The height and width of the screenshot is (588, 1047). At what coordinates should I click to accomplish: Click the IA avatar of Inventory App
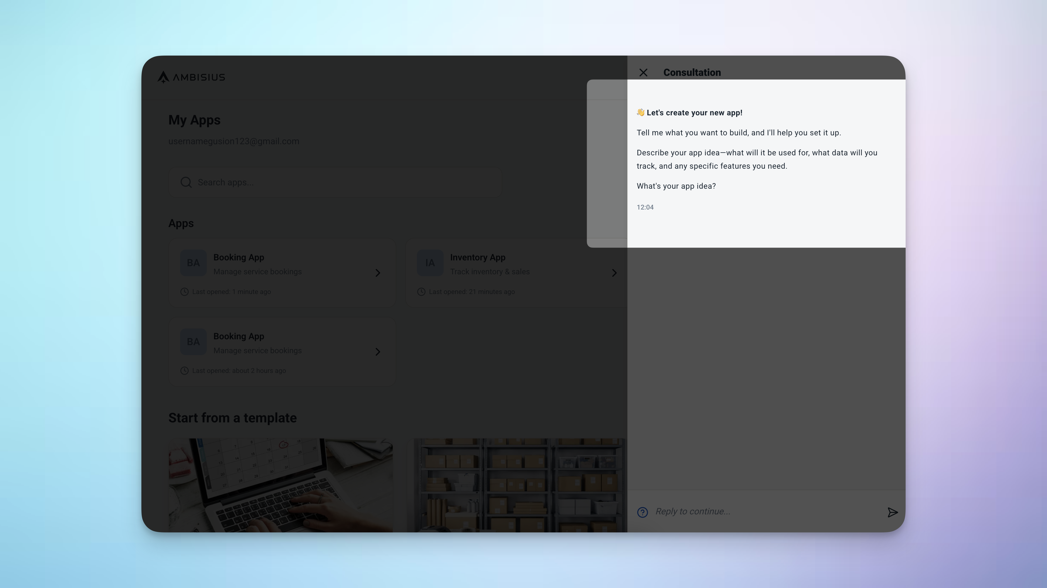click(x=430, y=263)
